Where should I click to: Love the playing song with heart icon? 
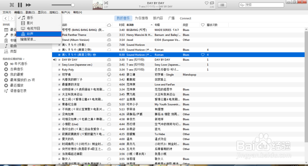[x=206, y=3]
